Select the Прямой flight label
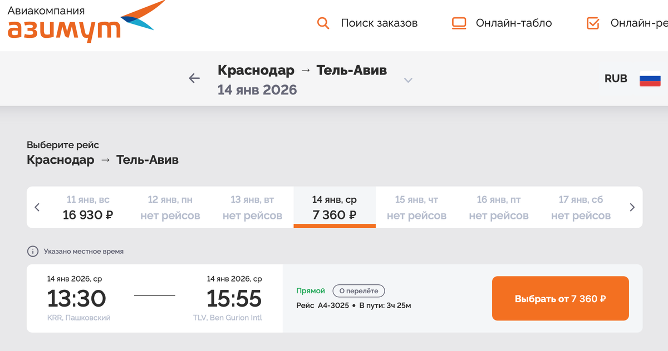This screenshot has width=668, height=351. 311,290
